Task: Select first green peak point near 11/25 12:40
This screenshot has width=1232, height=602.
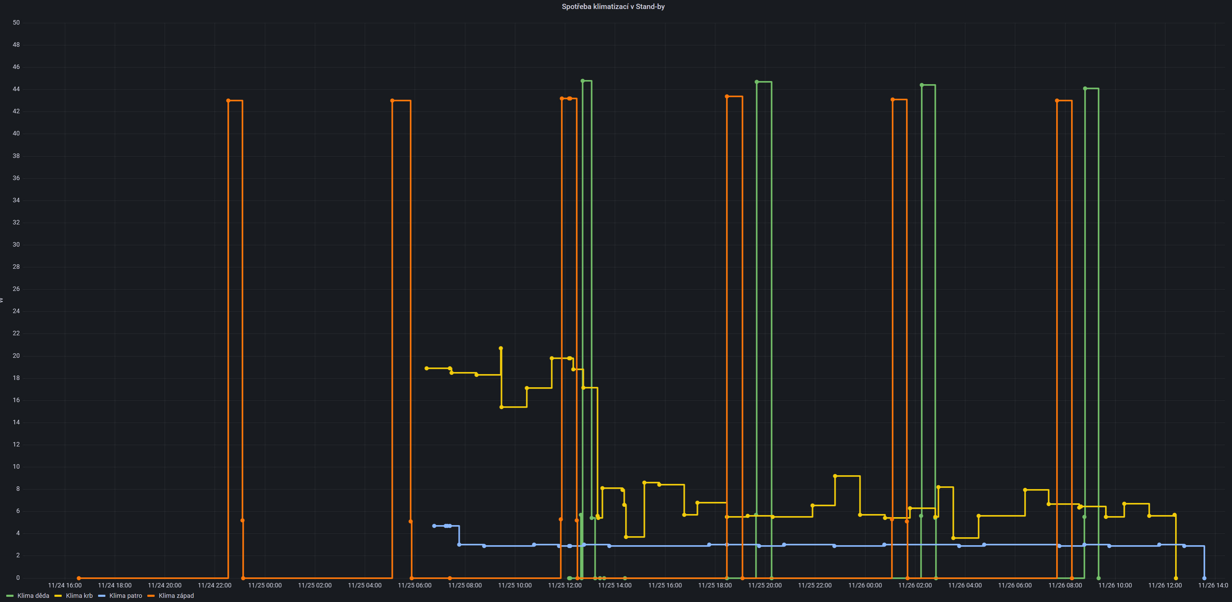Action: click(x=582, y=81)
